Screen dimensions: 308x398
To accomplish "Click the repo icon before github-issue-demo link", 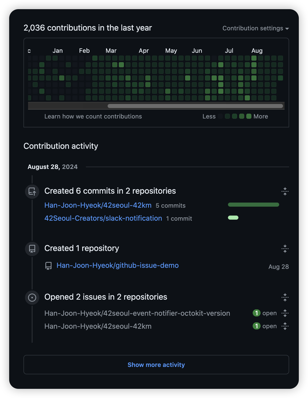I will click(48, 266).
